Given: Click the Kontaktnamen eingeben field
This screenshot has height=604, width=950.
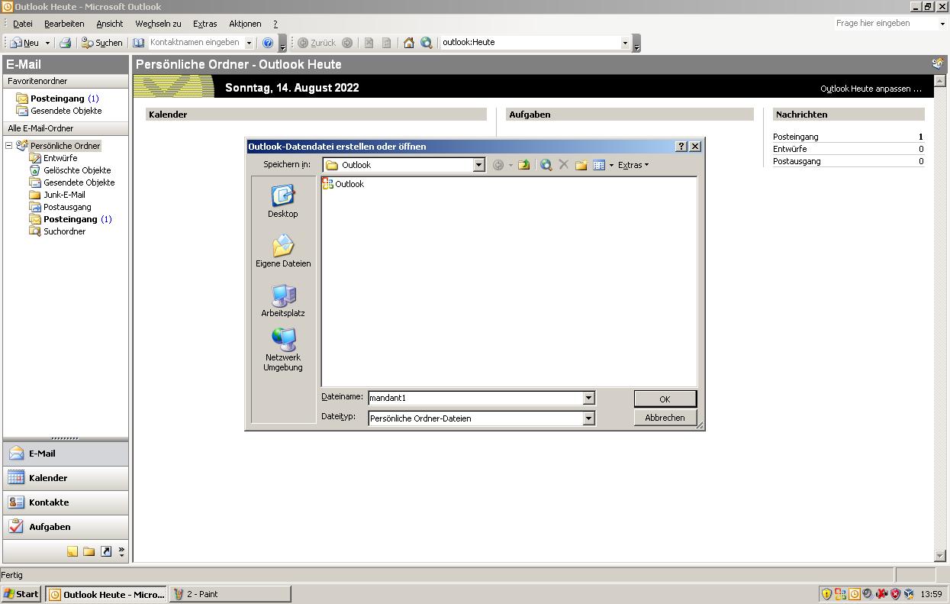Looking at the screenshot, I should [x=195, y=43].
